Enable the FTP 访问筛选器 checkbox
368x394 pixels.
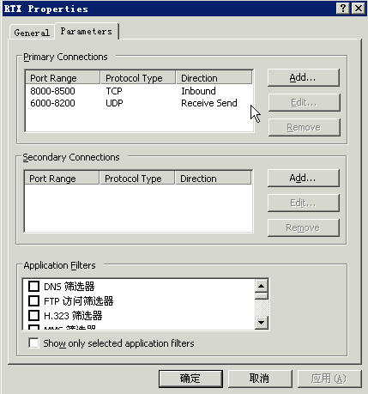click(x=33, y=300)
